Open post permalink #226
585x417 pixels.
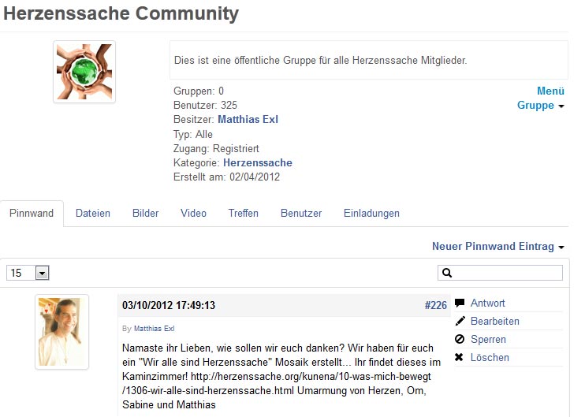point(436,306)
